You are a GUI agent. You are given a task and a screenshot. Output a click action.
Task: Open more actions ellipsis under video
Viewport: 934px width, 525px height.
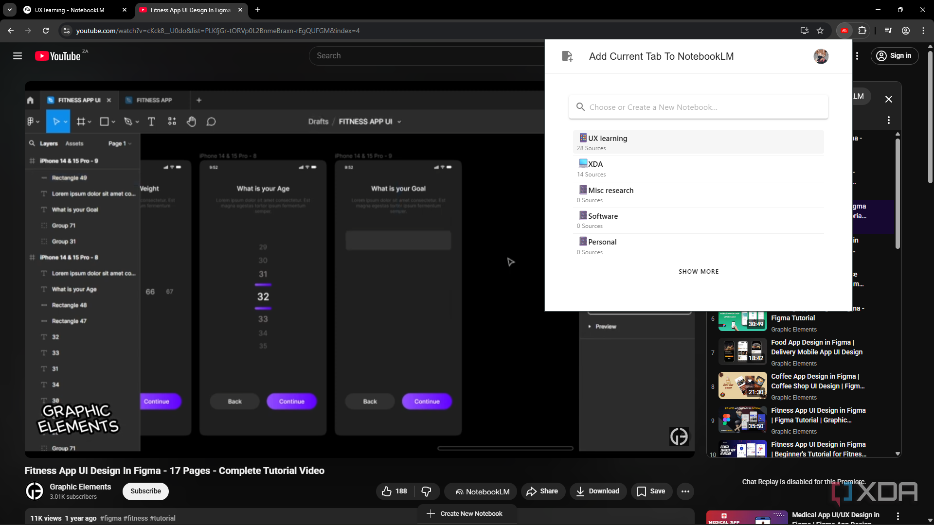click(x=685, y=491)
